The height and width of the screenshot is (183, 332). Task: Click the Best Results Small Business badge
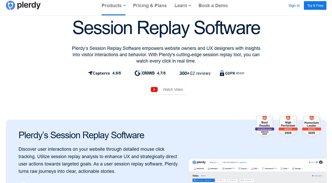coord(265,127)
